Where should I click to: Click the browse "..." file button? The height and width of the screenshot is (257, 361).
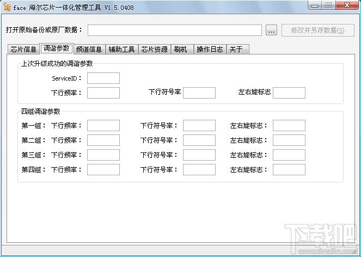(x=271, y=30)
